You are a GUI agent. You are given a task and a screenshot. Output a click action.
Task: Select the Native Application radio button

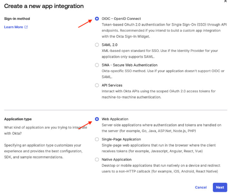click(x=97, y=159)
